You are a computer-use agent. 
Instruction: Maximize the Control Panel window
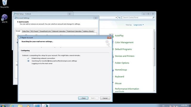point(148,14)
